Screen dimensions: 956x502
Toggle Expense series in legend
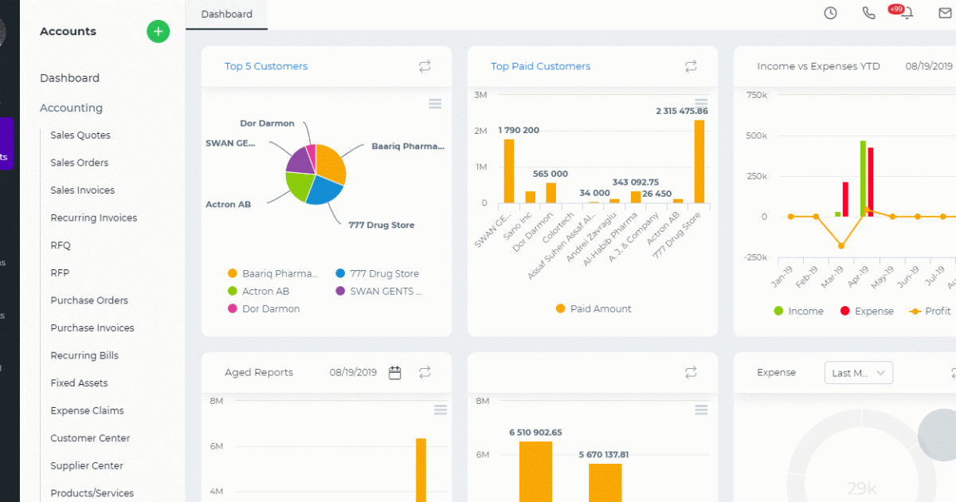pyautogui.click(x=867, y=311)
